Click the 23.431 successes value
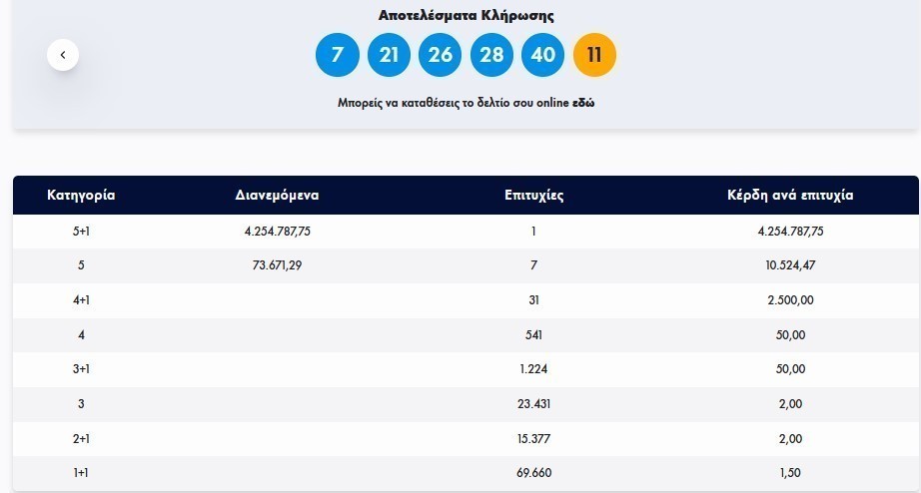 point(534,404)
